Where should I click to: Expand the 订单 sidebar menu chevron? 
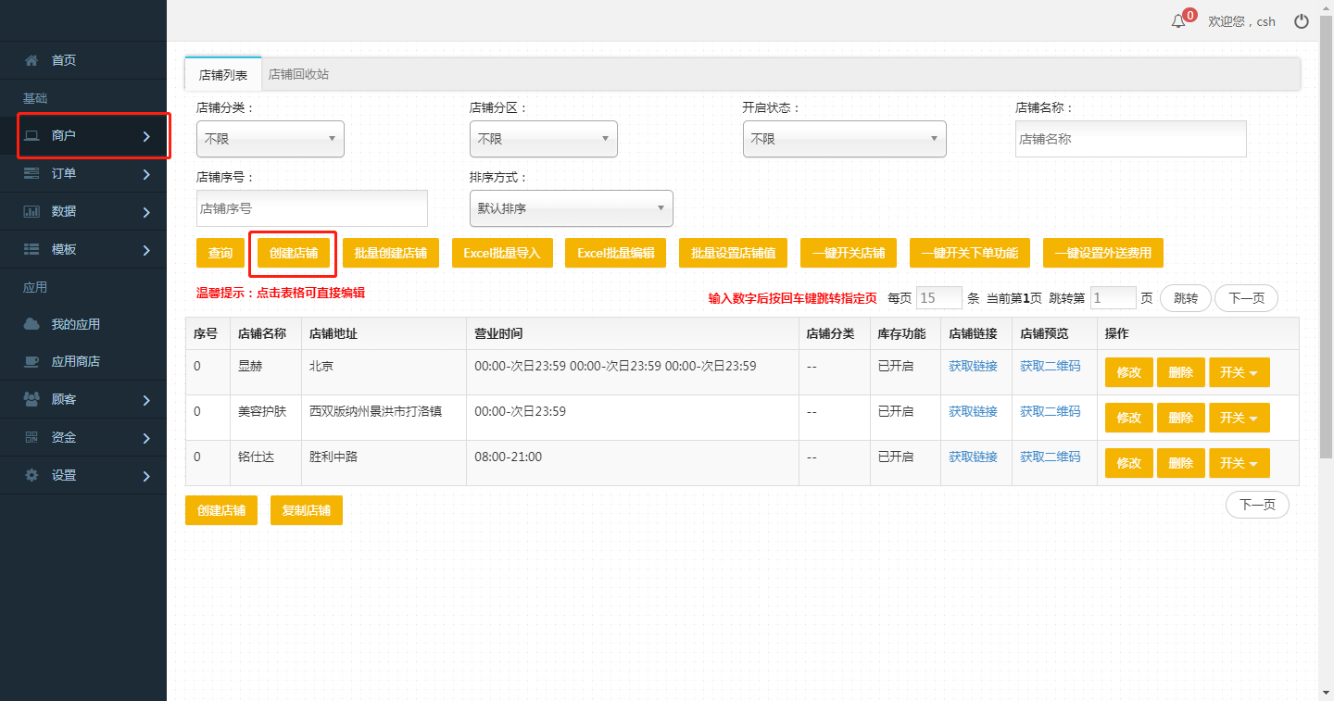click(x=146, y=174)
